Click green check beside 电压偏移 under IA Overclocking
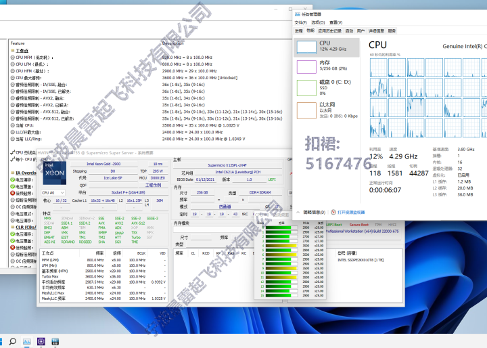Image resolution: width=487 pixels, height=348 pixels. [12, 179]
